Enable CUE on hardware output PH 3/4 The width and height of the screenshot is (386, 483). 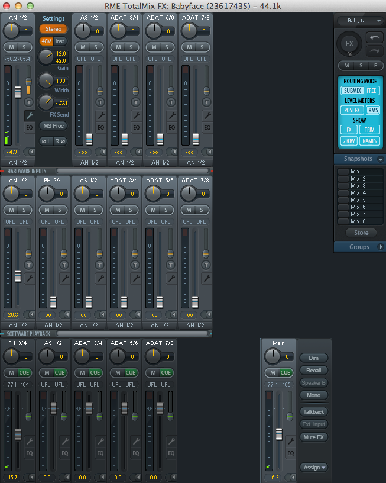[24, 373]
